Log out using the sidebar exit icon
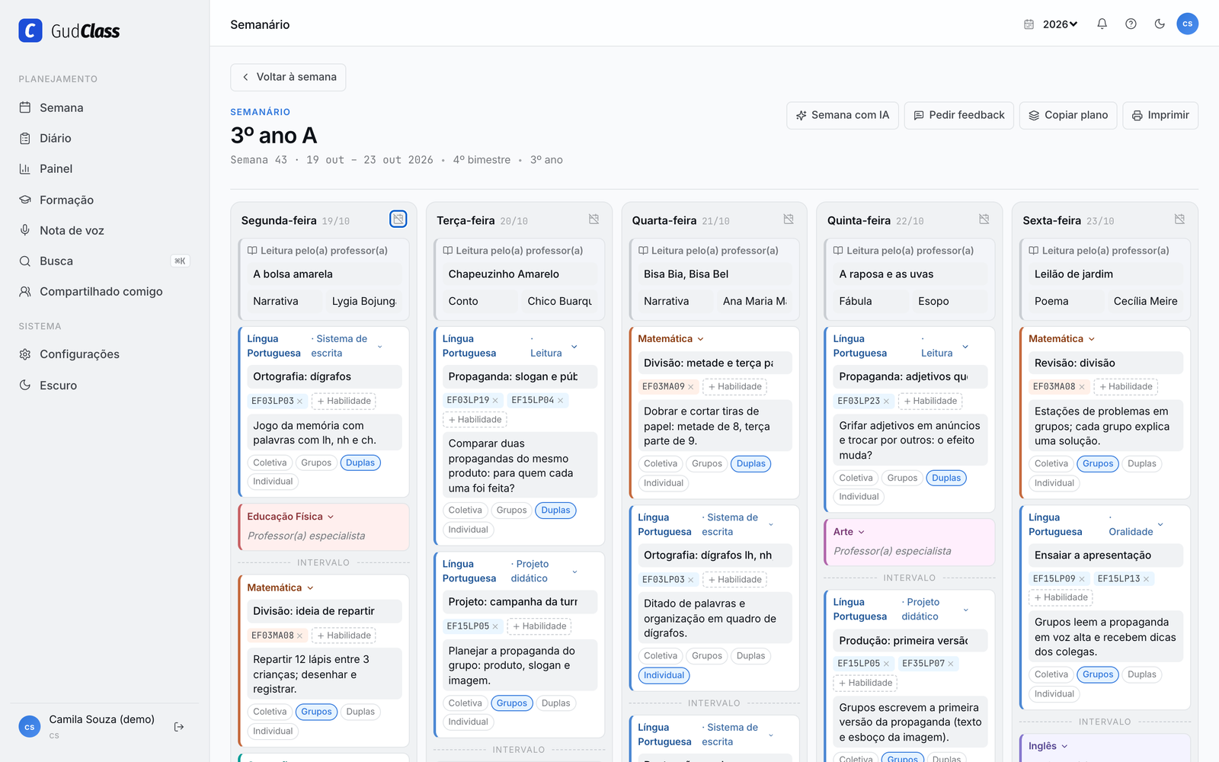1219x762 pixels. point(179,727)
